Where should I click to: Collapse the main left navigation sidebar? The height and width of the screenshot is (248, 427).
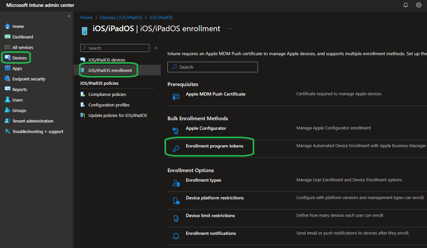click(x=69, y=16)
